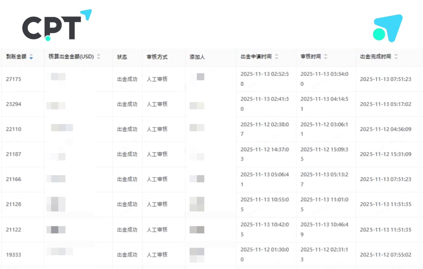Image resolution: width=423 pixels, height=269 pixels.
Task: Click completion time 2025-11-13 05:17:02
Action: tap(386, 104)
